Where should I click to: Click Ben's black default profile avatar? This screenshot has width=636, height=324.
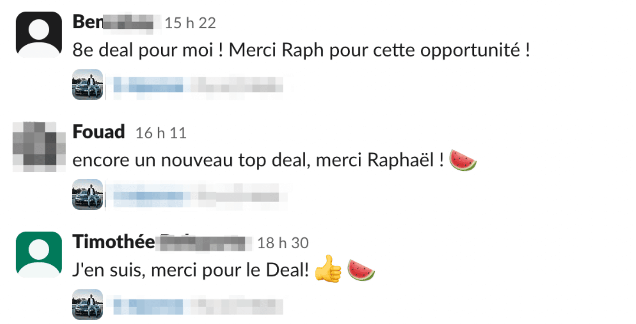point(39,35)
